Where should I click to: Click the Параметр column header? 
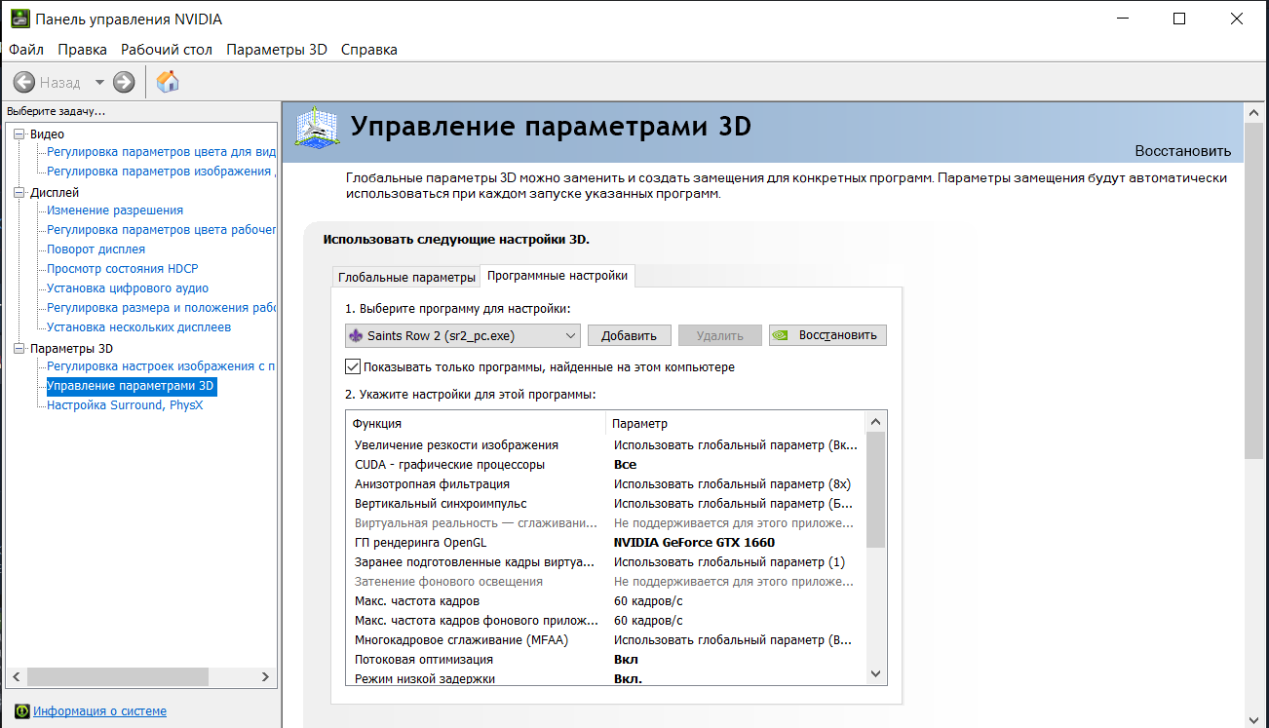[735, 423]
